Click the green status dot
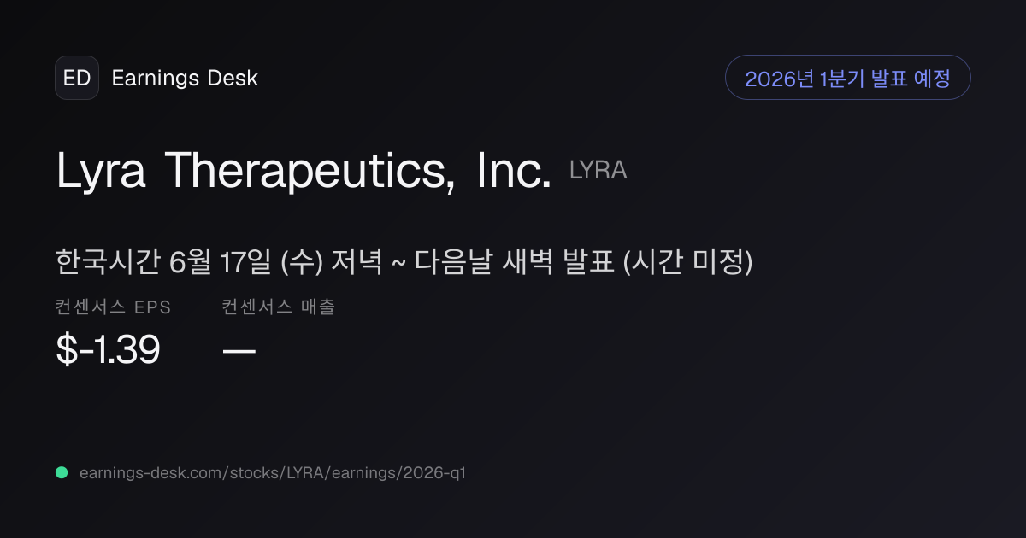 tap(62, 472)
